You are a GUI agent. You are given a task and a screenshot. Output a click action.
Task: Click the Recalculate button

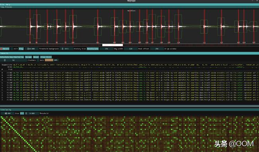click(93, 49)
